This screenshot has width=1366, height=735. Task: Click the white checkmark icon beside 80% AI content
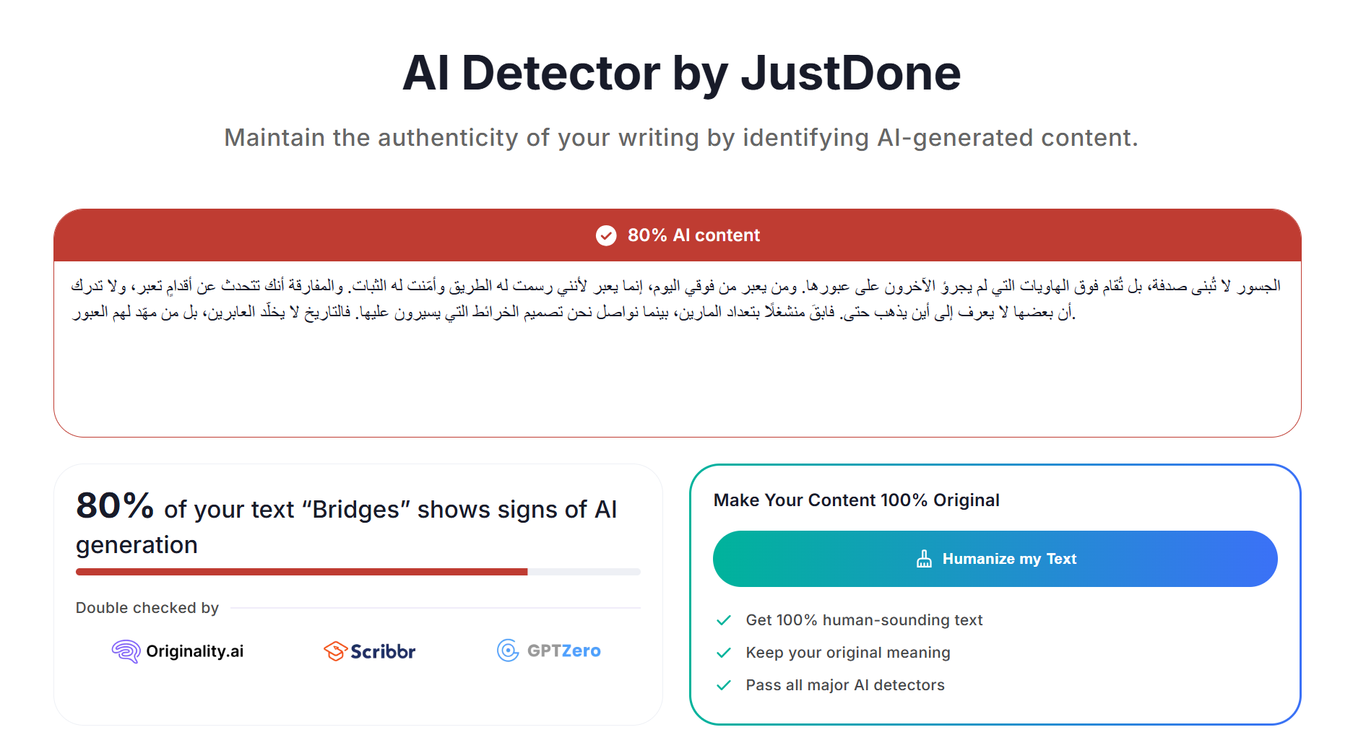(x=605, y=235)
